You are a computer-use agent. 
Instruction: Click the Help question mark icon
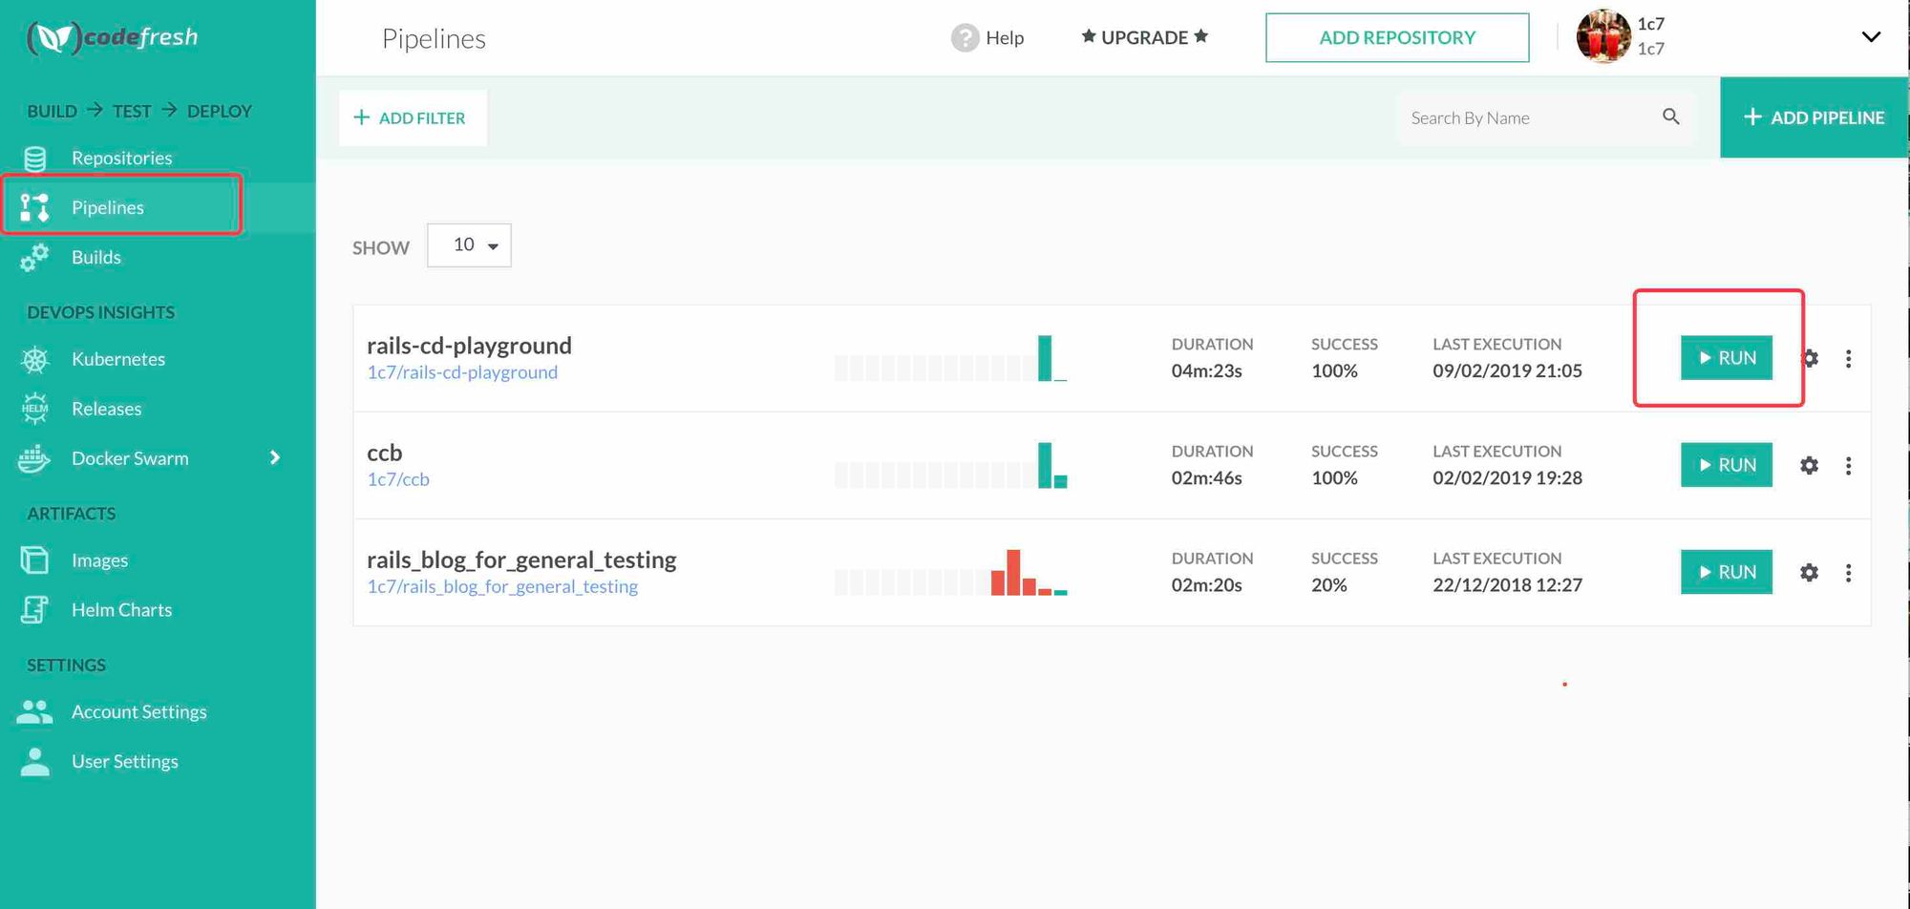point(965,38)
